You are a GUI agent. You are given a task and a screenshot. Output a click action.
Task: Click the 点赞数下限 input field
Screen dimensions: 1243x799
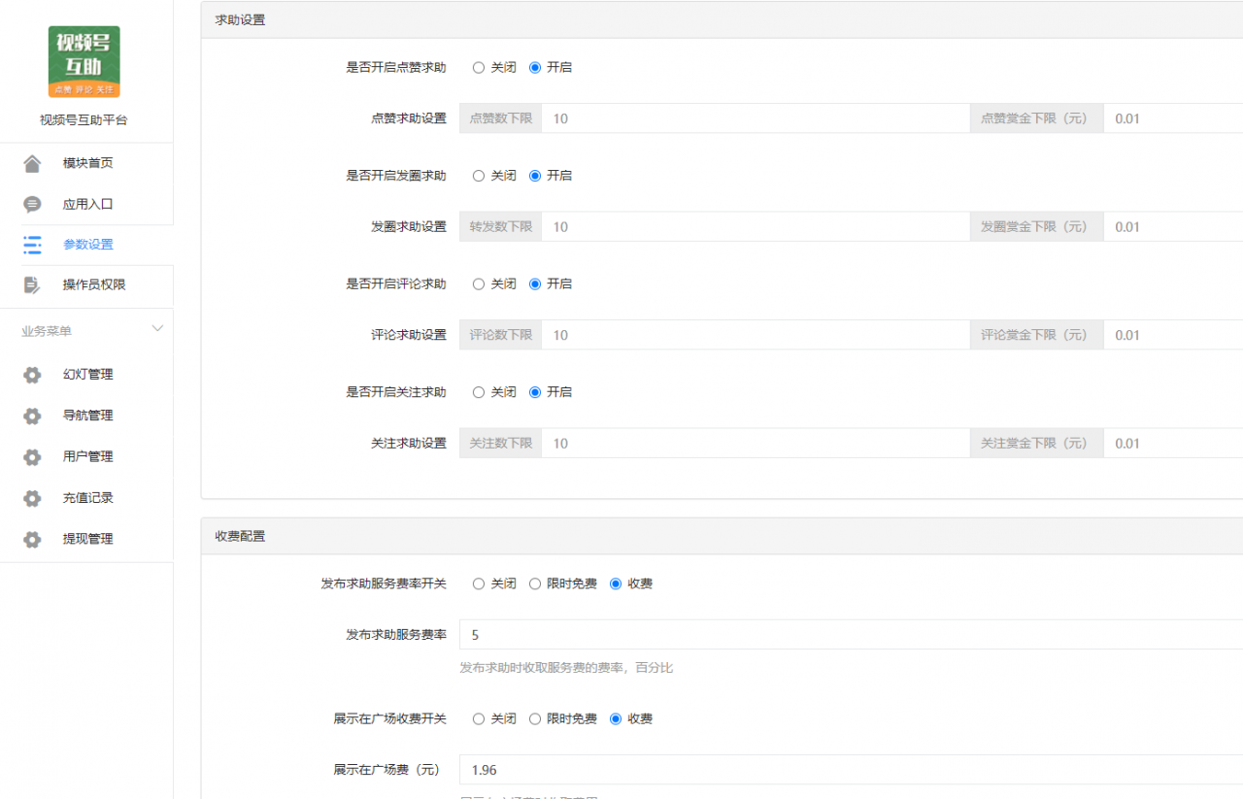pos(755,118)
